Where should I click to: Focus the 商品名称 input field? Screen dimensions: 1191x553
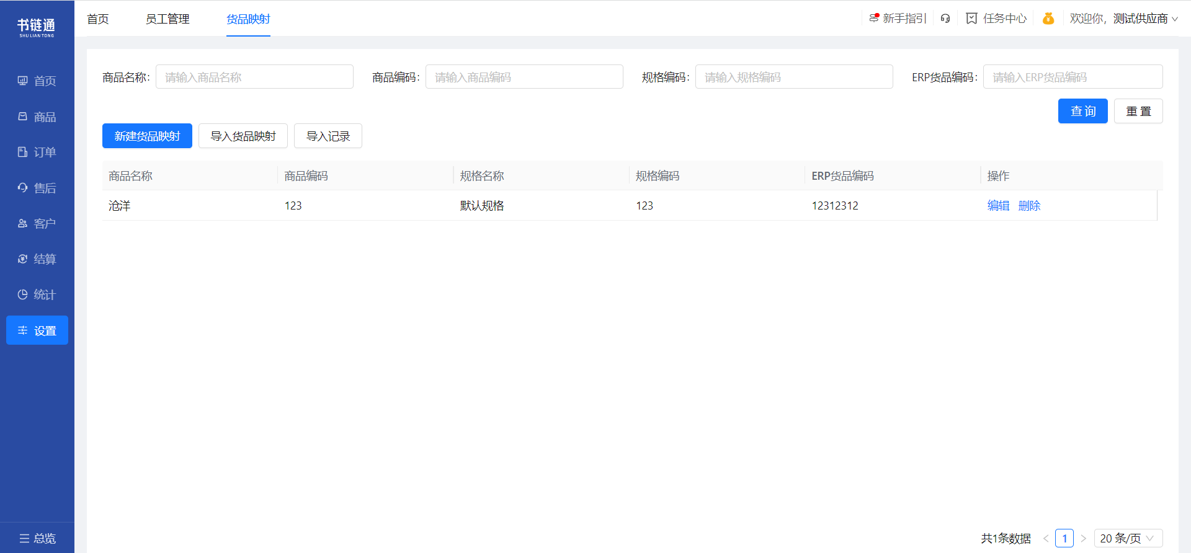tap(254, 77)
